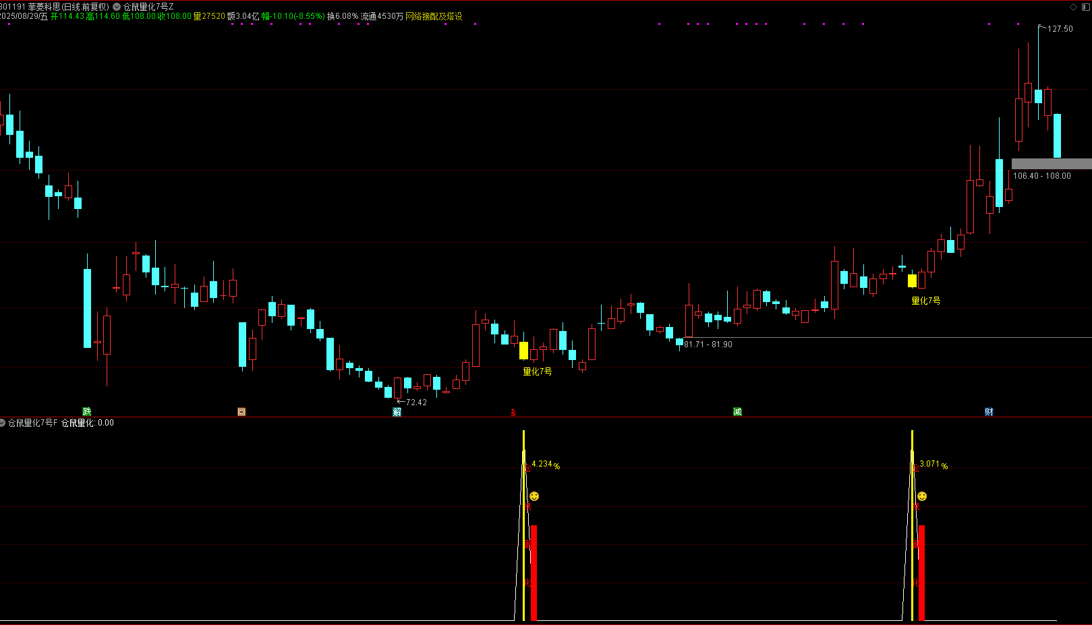Click the blue 解 event marker icon
1092x625 pixels.
(x=397, y=411)
